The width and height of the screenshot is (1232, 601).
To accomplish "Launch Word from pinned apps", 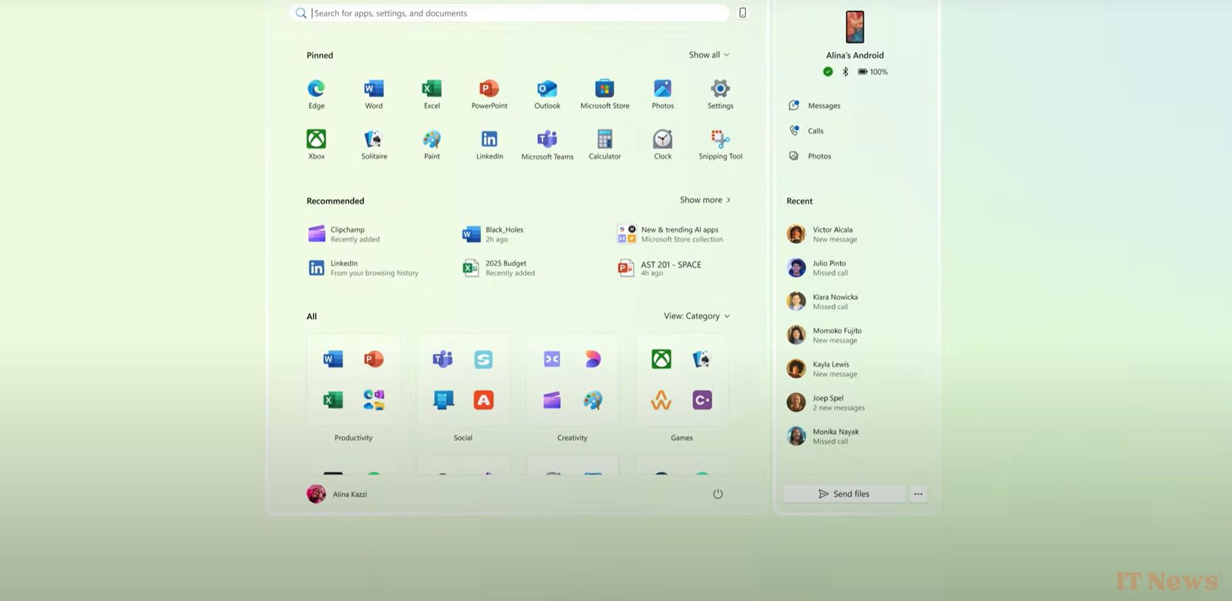I will (373, 94).
